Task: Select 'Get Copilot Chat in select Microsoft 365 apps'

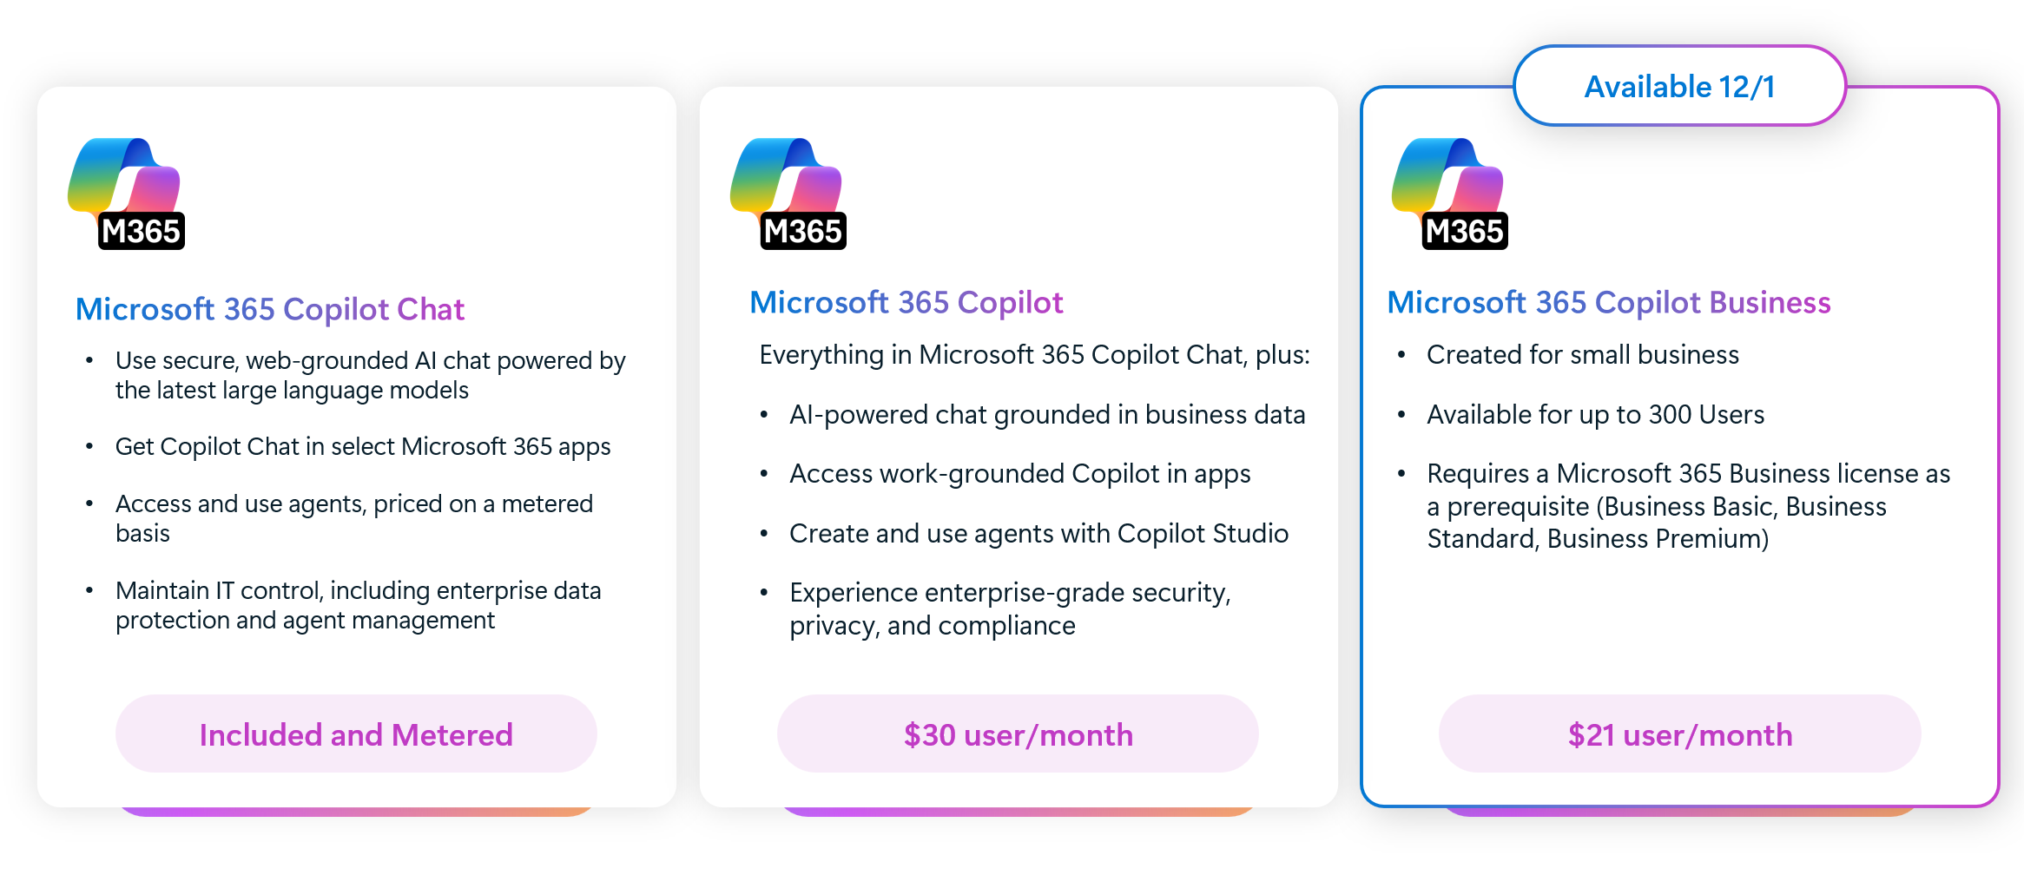Action: point(363,446)
